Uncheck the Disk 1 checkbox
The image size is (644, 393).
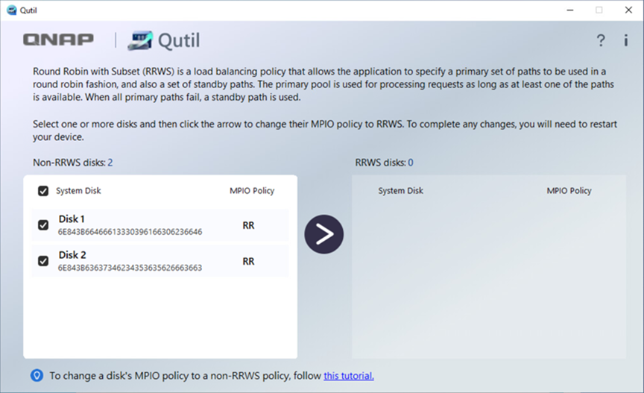pos(43,225)
